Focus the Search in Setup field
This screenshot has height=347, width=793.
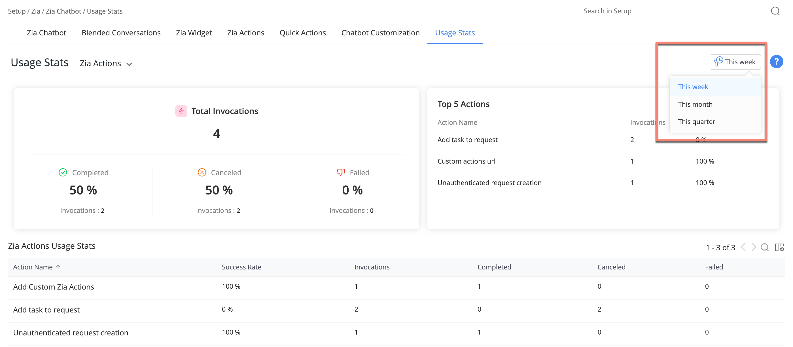pos(674,11)
